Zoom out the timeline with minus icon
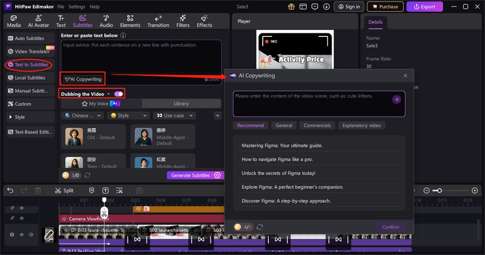This screenshot has width=485, height=255. [x=426, y=190]
